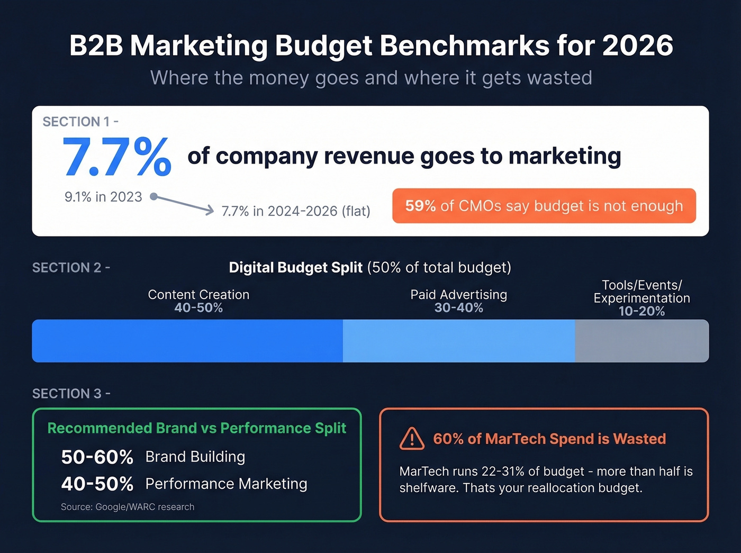Click the Tools/Events/Experimentation label

point(641,298)
